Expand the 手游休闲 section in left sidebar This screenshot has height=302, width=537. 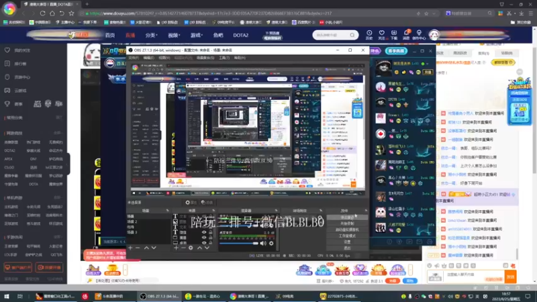(x=58, y=237)
